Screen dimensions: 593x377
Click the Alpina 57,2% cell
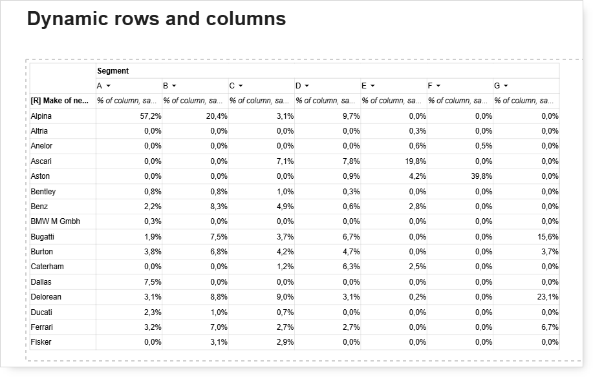pos(129,116)
